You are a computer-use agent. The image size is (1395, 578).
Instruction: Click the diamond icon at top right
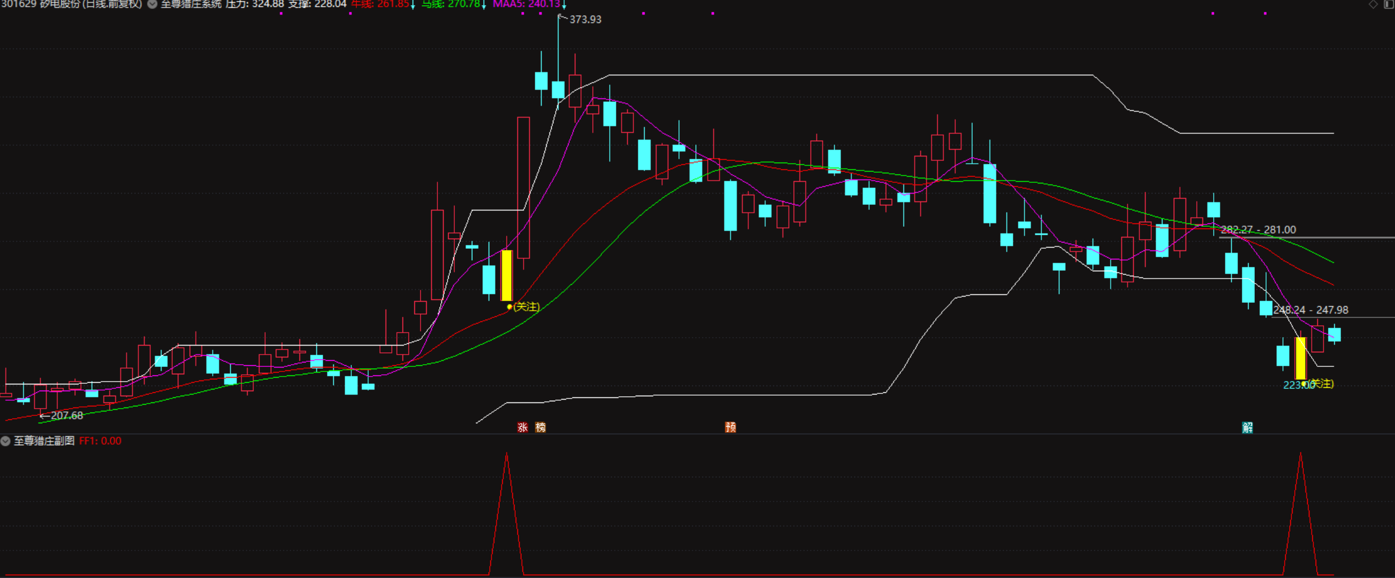coord(1373,5)
